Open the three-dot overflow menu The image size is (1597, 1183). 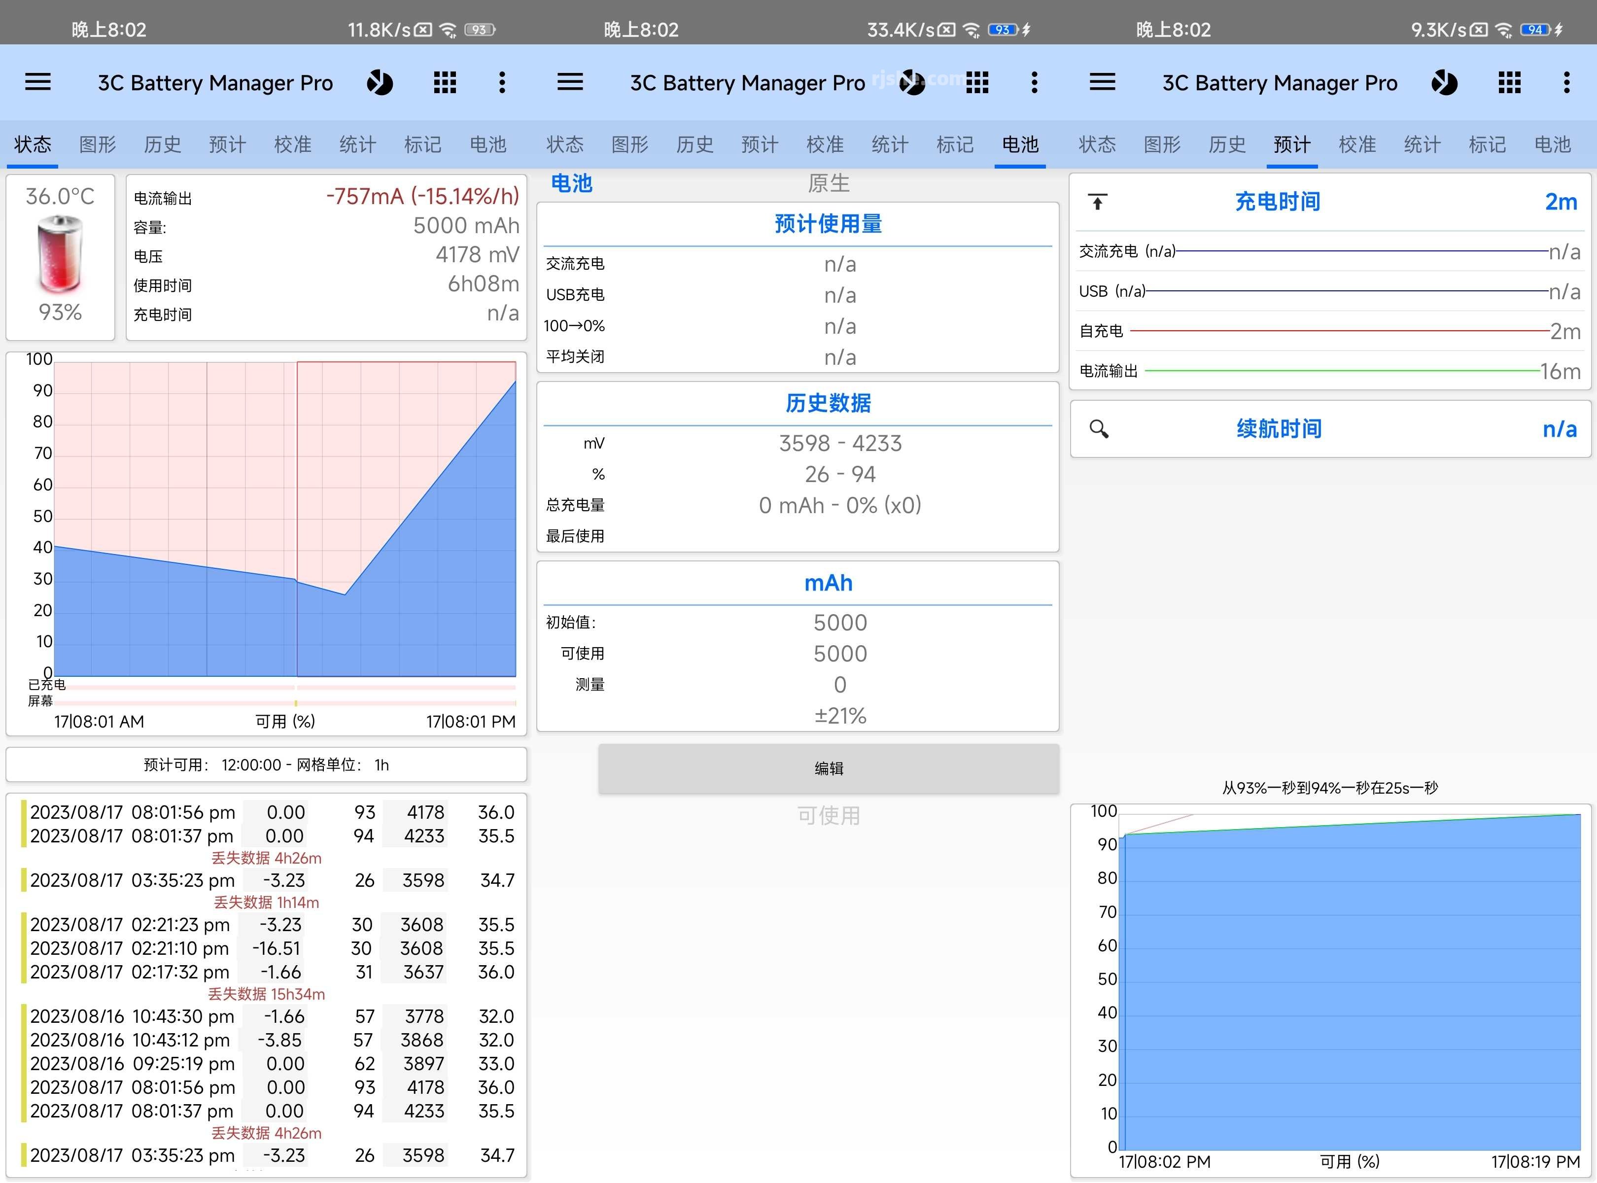pos(502,82)
